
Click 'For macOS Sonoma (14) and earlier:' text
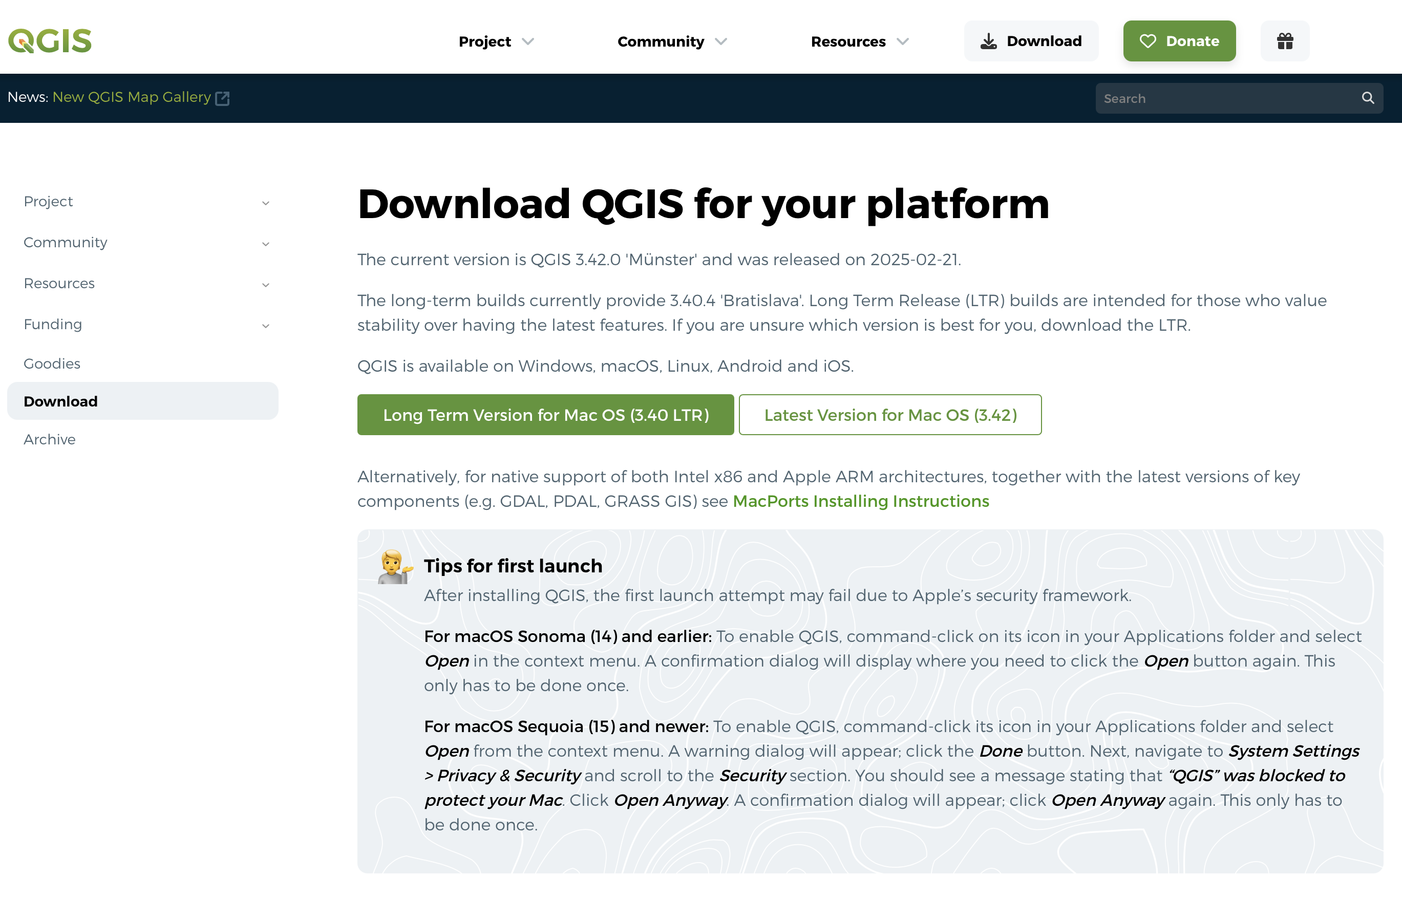tap(567, 636)
